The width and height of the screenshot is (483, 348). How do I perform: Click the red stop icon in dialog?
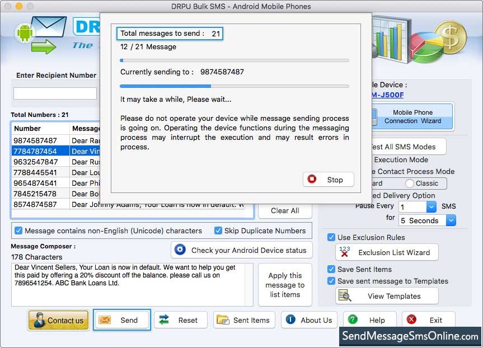coord(312,179)
